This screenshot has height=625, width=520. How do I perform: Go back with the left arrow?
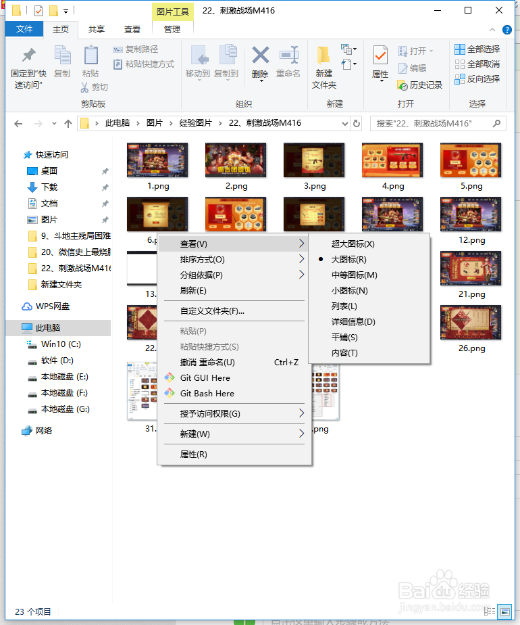tap(18, 124)
